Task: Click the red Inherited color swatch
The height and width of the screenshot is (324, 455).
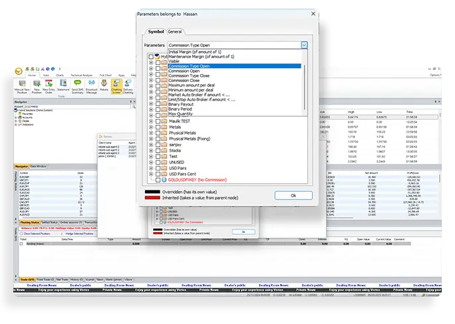Action: coord(152,198)
